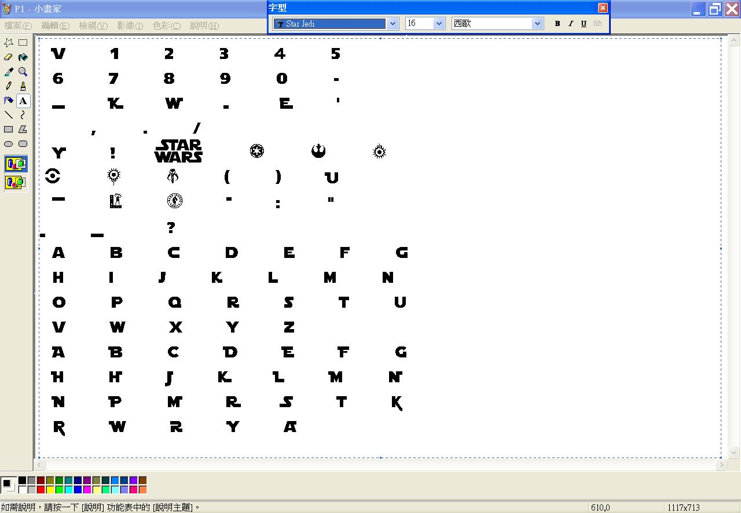741x513 pixels.
Task: Open the 色彩(C) menu
Action: [167, 26]
